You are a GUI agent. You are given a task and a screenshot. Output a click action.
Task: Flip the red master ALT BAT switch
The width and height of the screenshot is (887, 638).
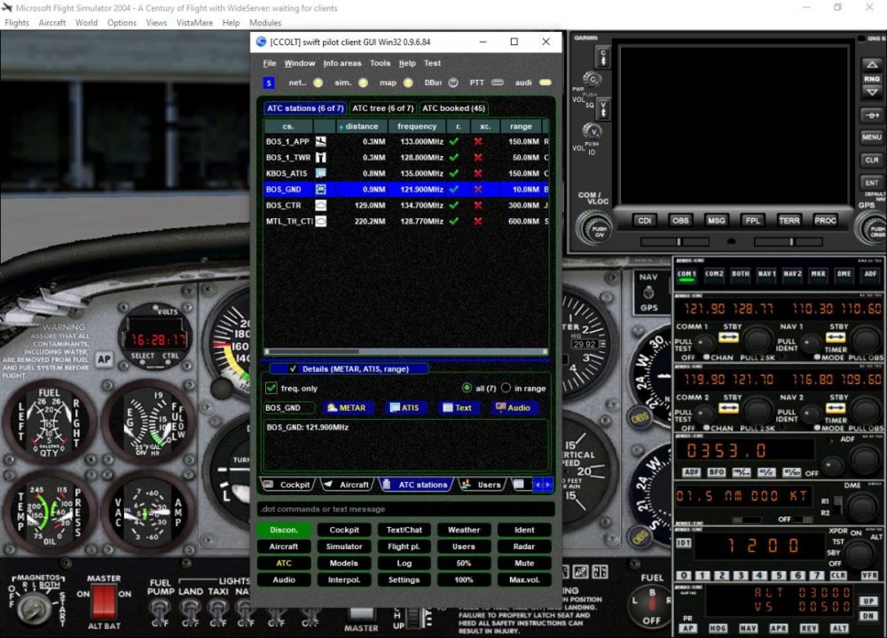pos(104,601)
